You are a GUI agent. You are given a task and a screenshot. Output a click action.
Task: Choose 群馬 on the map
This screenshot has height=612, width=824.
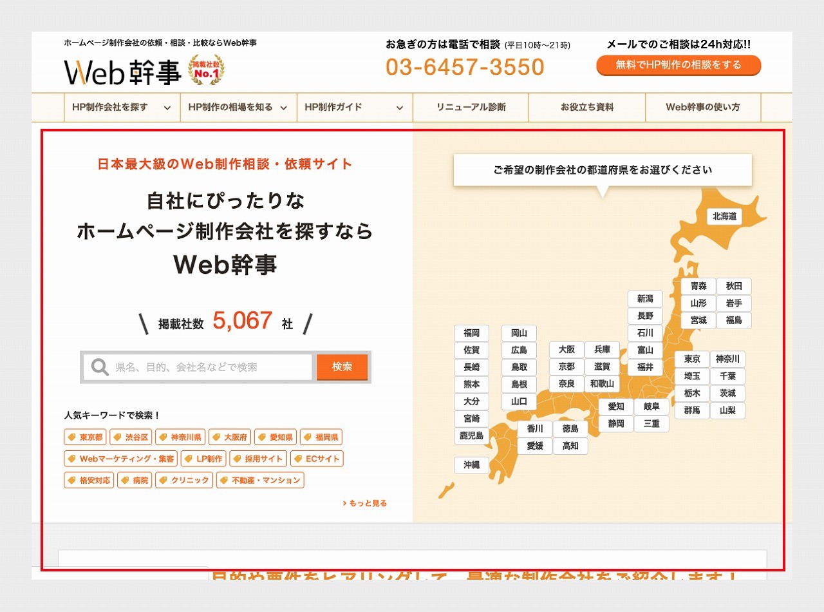pos(692,410)
